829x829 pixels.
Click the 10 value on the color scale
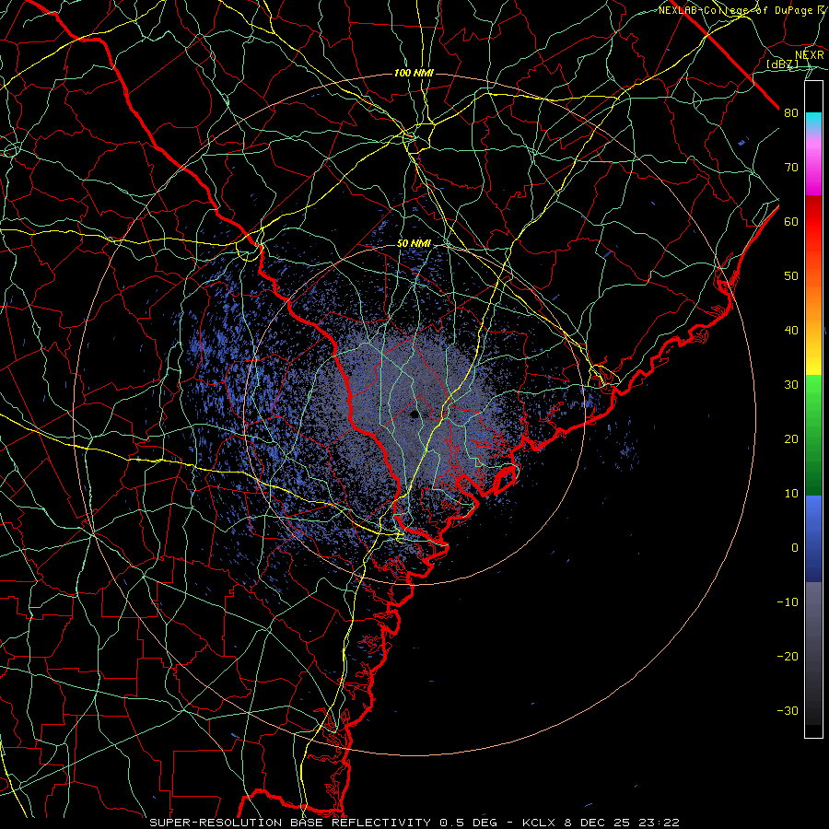(791, 494)
